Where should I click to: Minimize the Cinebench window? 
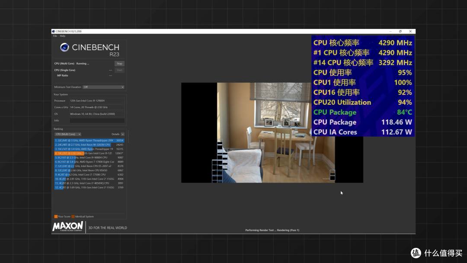pyautogui.click(x=390, y=31)
